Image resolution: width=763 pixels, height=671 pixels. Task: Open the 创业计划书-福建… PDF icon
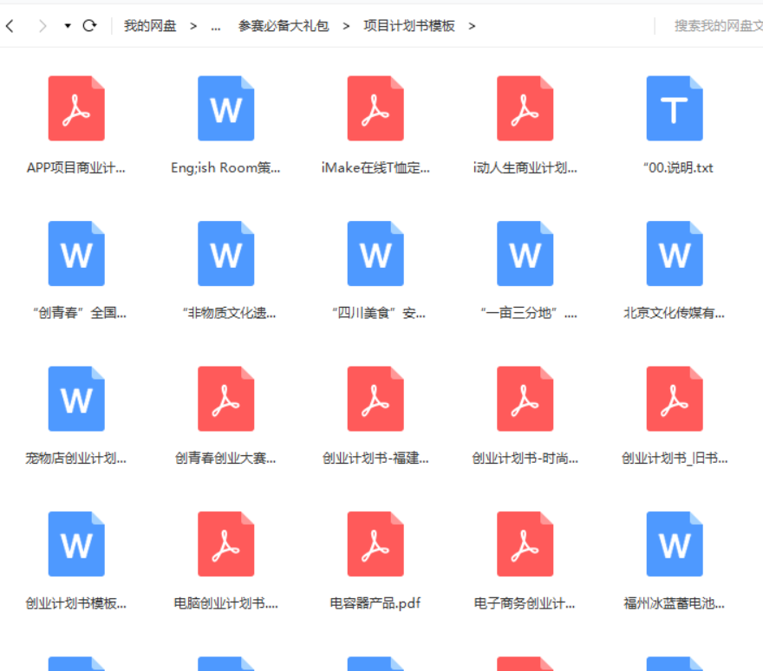[x=375, y=399]
